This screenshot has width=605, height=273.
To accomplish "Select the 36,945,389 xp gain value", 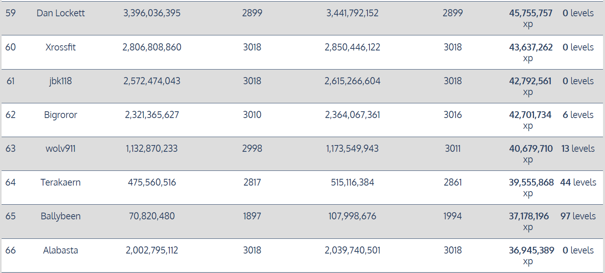I will click(x=531, y=250).
